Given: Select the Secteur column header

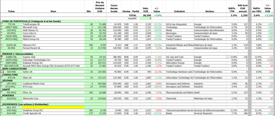Looking at the screenshot, I should (210, 11).
